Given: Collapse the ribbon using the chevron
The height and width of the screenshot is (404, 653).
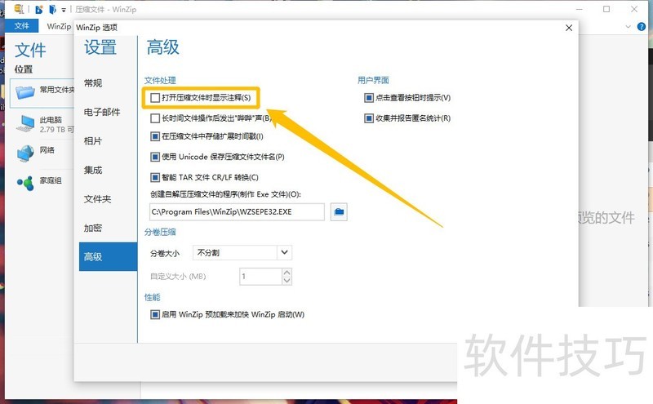Looking at the screenshot, I should coord(628,27).
